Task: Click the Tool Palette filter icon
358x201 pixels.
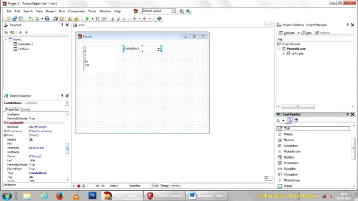Action: coord(296,120)
